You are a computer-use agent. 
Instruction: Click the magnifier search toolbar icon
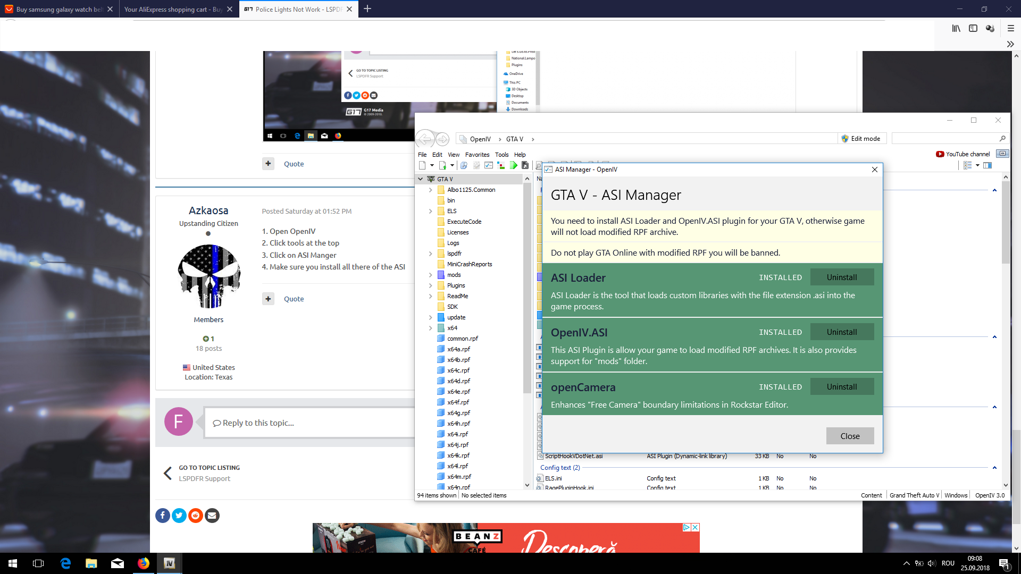(464, 165)
